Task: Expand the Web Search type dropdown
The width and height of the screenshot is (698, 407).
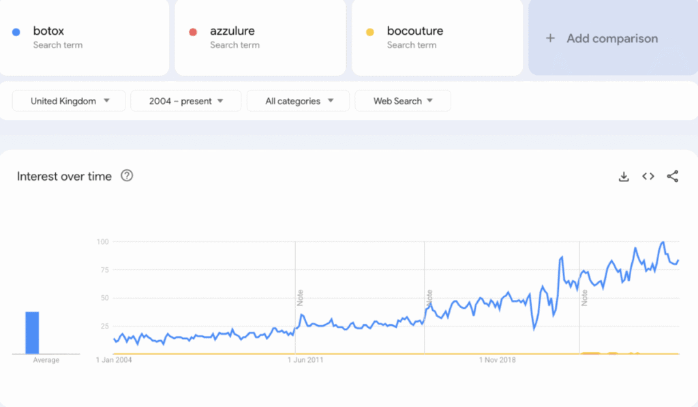Action: 403,101
